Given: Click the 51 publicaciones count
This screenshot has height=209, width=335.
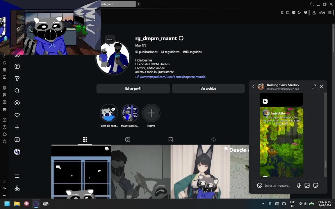Looking at the screenshot, I should [x=146, y=52].
